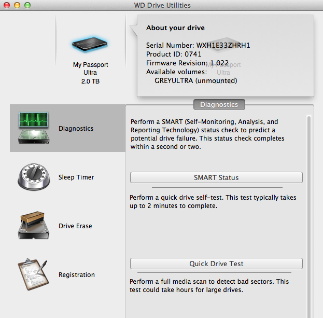Click the WD Drive Utilities window title
323x318 pixels.
pos(162,5)
